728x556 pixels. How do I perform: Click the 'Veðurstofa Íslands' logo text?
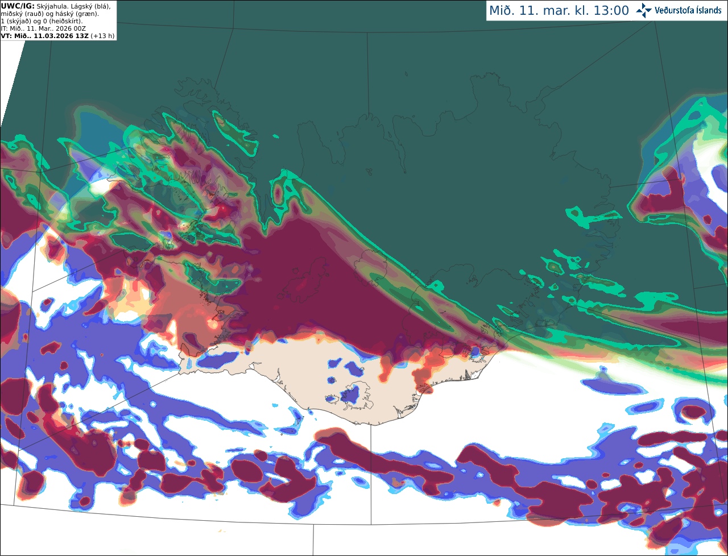pos(688,11)
